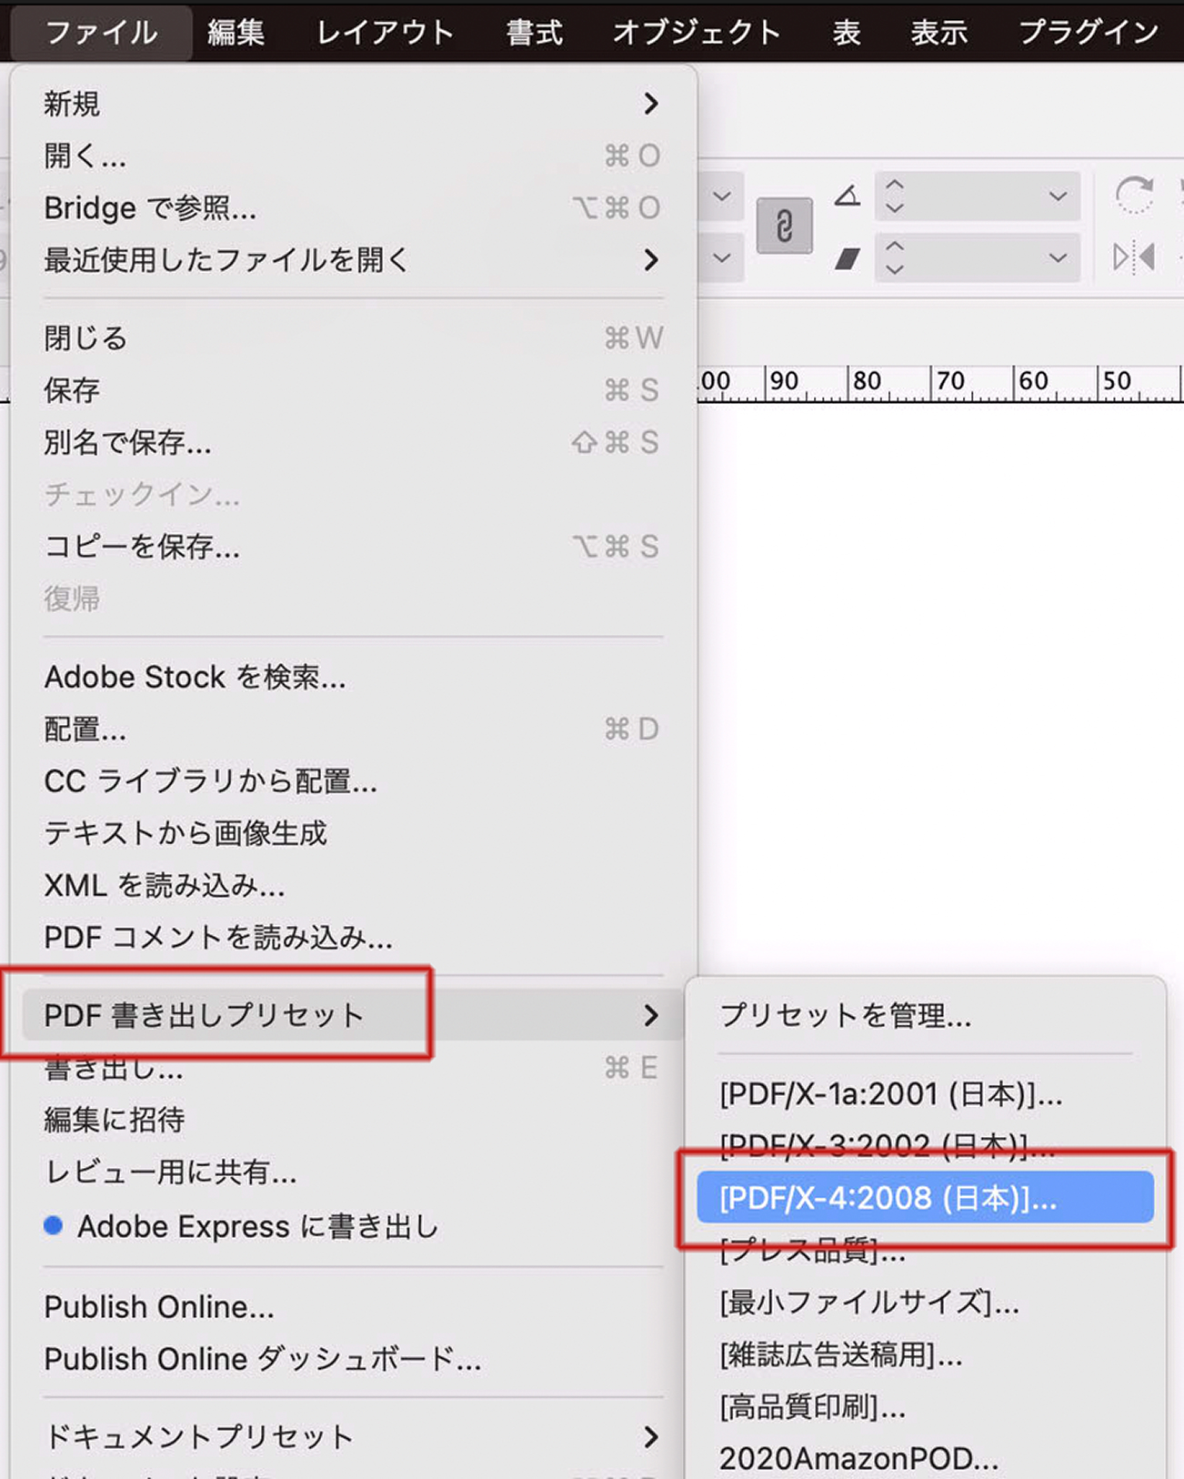The image size is (1184, 1479).
Task: Click the shear angle stepper arrows
Action: 895,257
